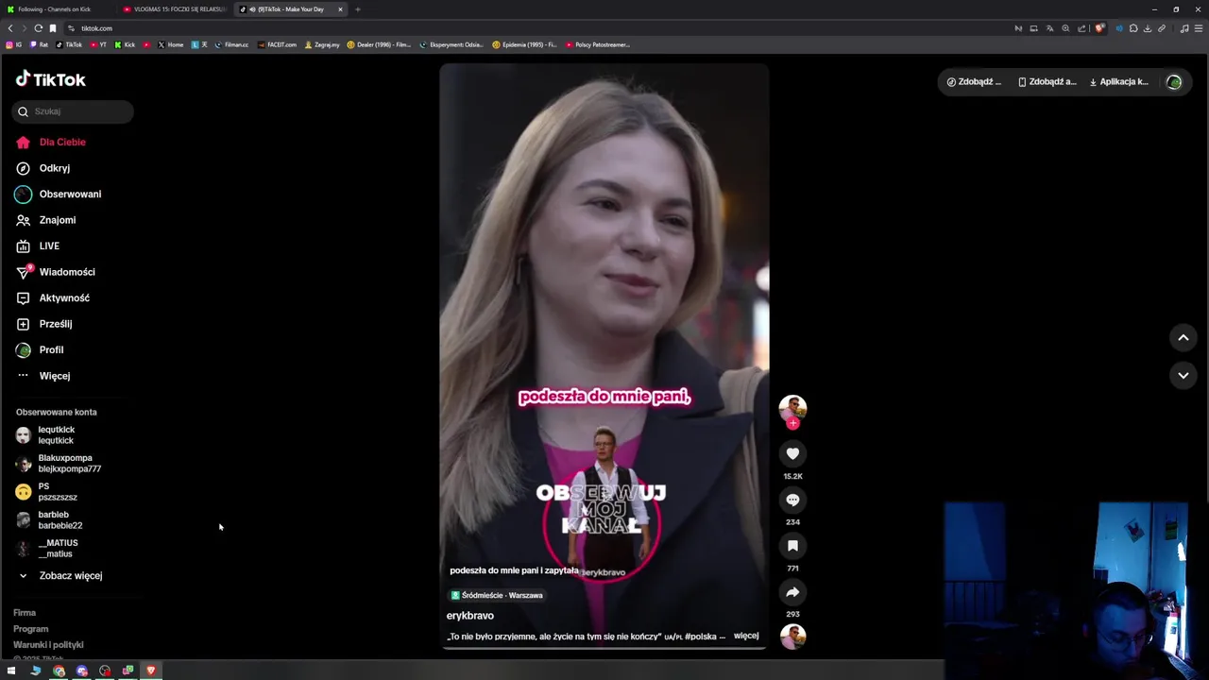Click the Program footer link
Viewport: 1209px width, 680px height.
30,629
